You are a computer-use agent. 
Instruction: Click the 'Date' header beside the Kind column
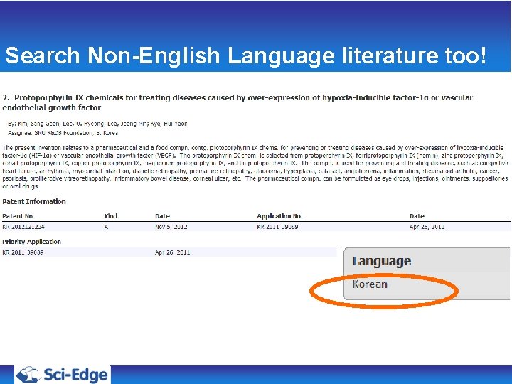tap(162, 216)
